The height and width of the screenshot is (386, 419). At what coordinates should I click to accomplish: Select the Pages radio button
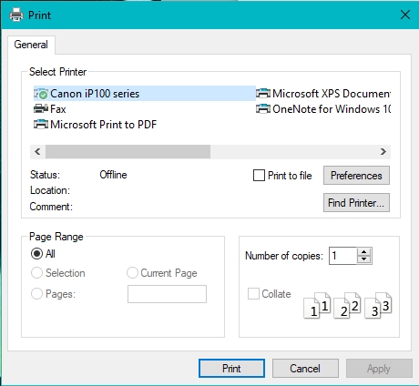(x=36, y=294)
